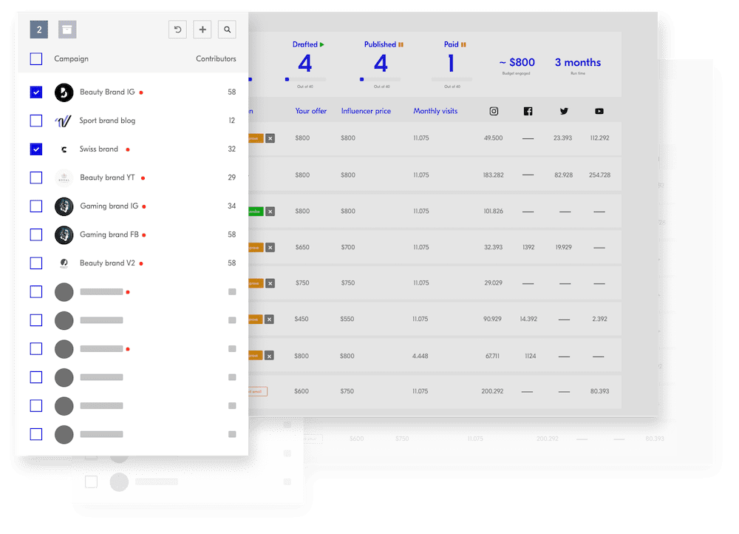
Task: Click the Facebook icon column header
Action: click(528, 110)
